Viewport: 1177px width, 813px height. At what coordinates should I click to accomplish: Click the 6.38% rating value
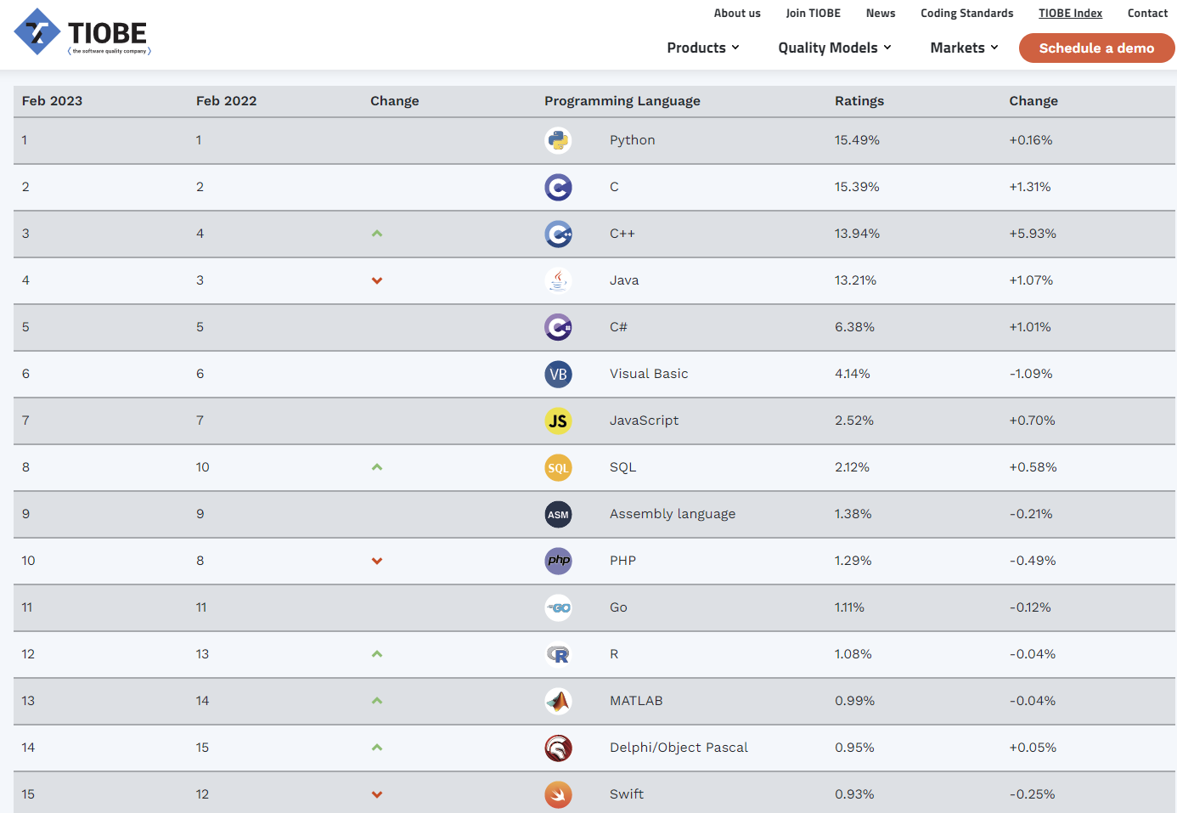854,327
